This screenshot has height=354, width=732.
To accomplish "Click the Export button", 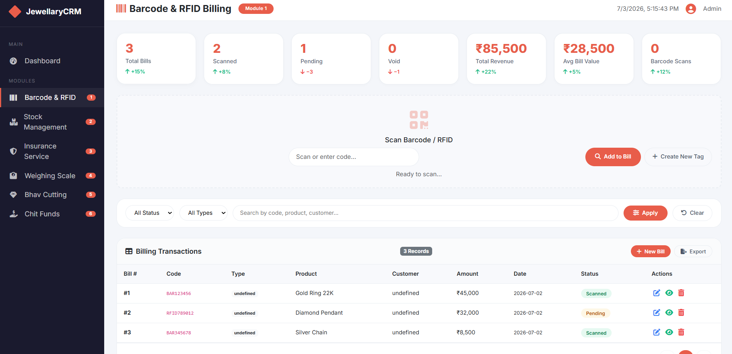I will click(x=693, y=251).
